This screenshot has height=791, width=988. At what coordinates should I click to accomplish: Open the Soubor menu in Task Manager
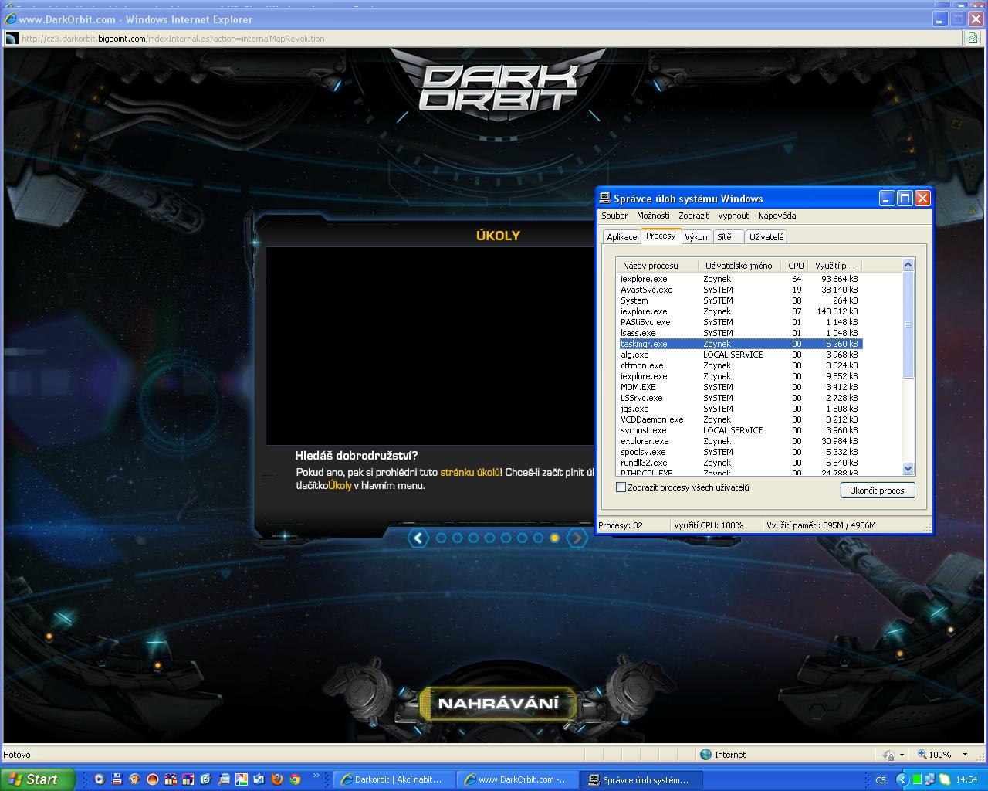tap(614, 216)
